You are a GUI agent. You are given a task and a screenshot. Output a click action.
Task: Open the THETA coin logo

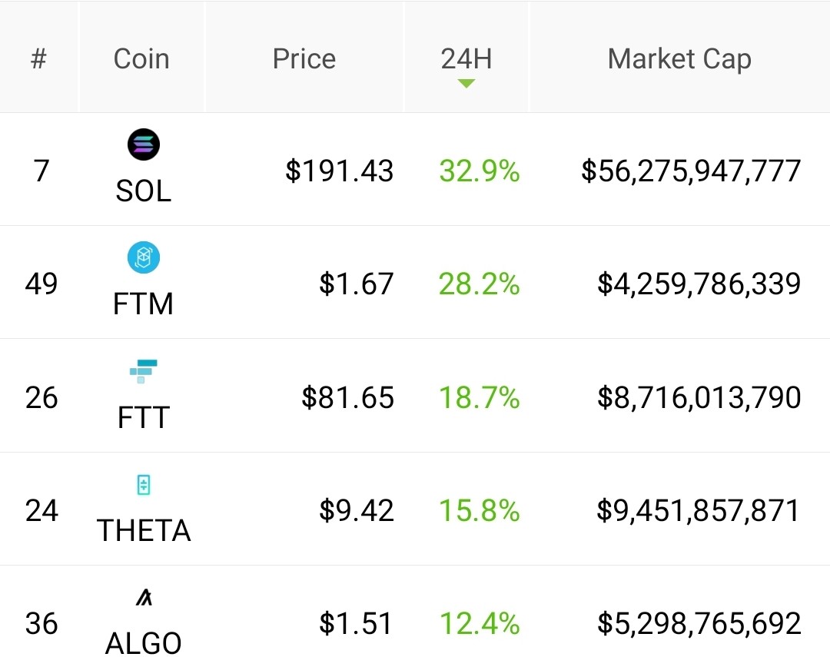(x=144, y=484)
